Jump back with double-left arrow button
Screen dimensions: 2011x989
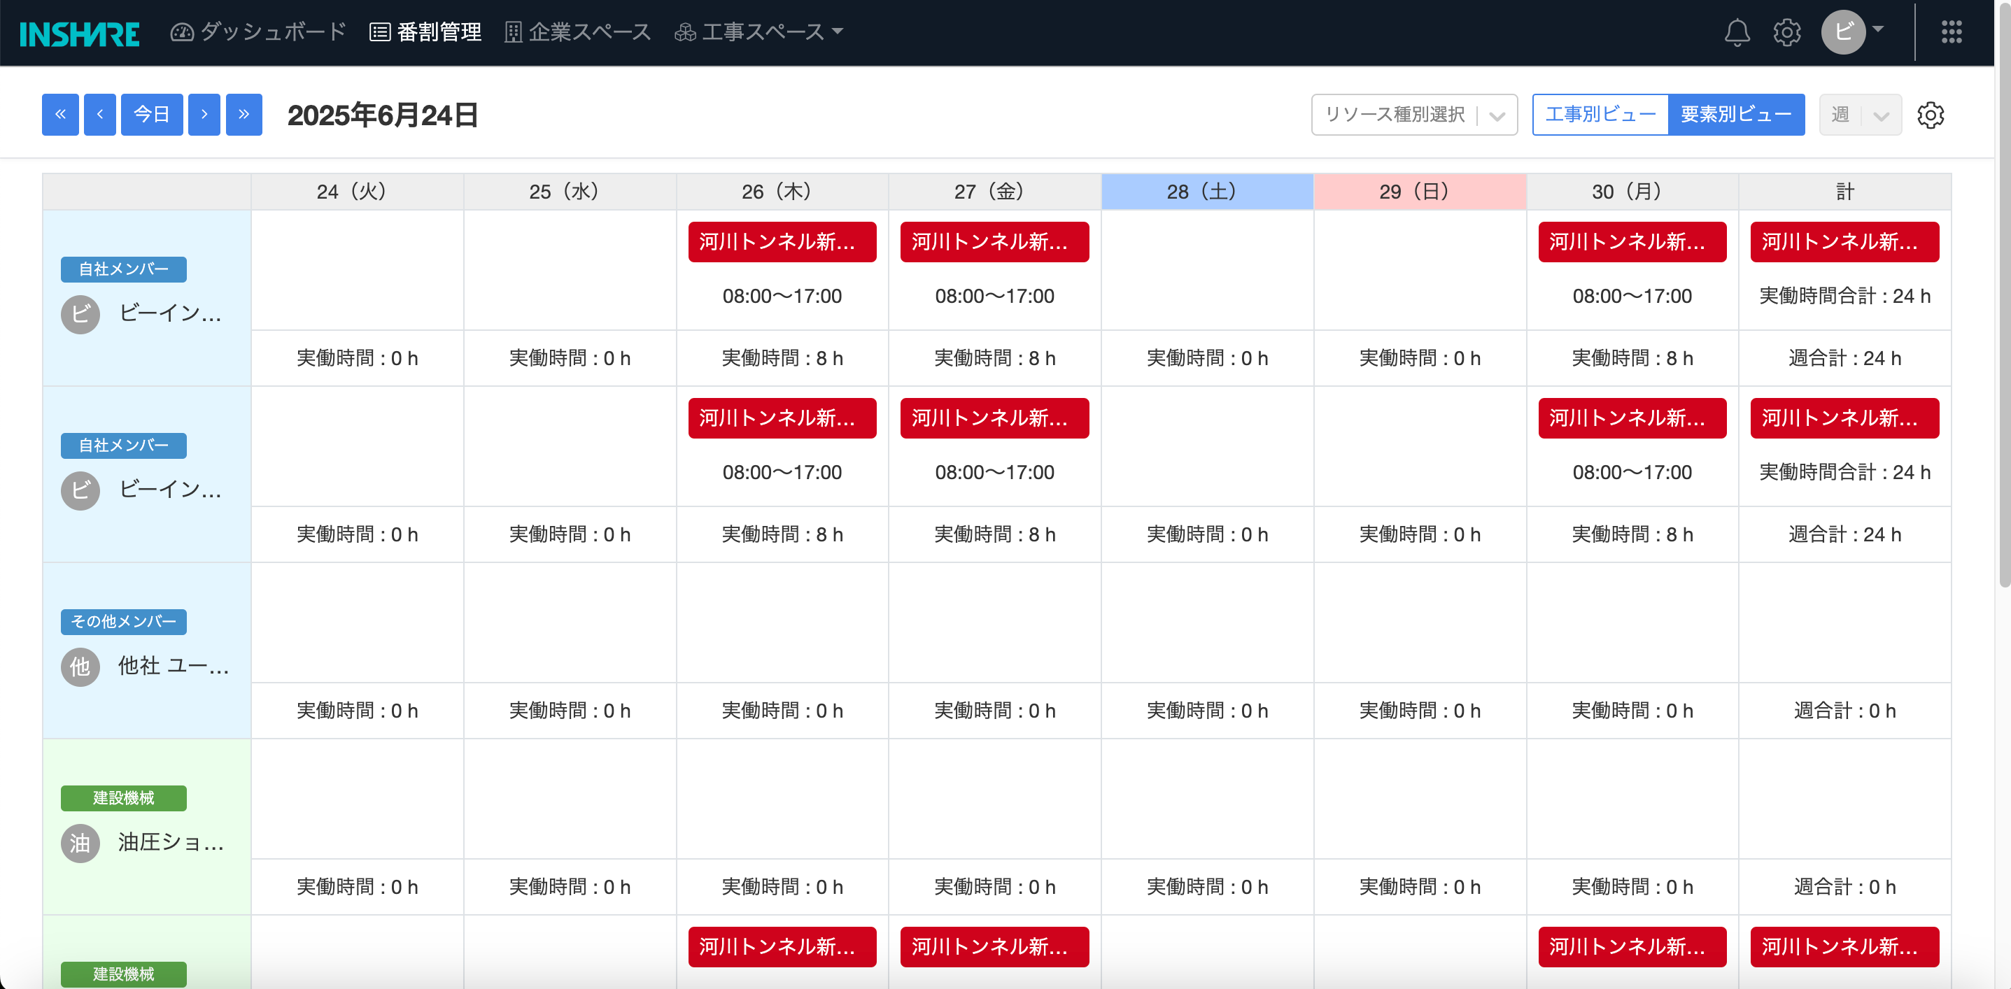coord(60,115)
